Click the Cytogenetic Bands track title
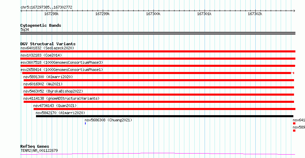305x158 pixels. [41, 25]
